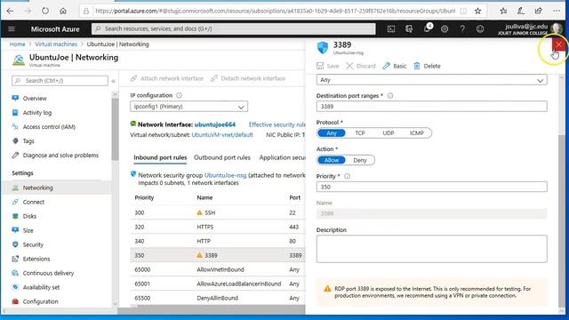Open the feedback smiley icon
569x320 pixels.
(x=480, y=29)
